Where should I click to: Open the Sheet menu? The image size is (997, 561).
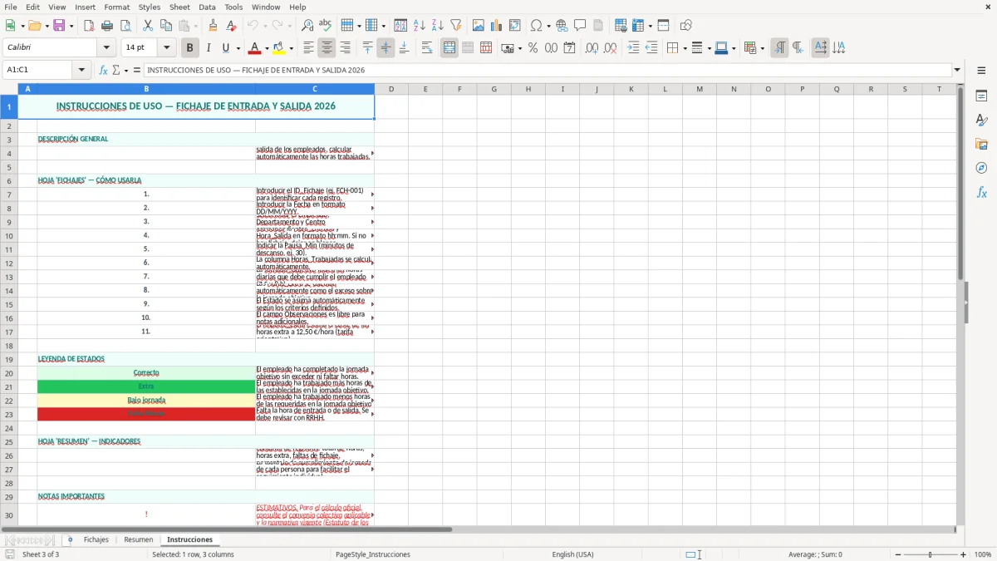tap(180, 7)
